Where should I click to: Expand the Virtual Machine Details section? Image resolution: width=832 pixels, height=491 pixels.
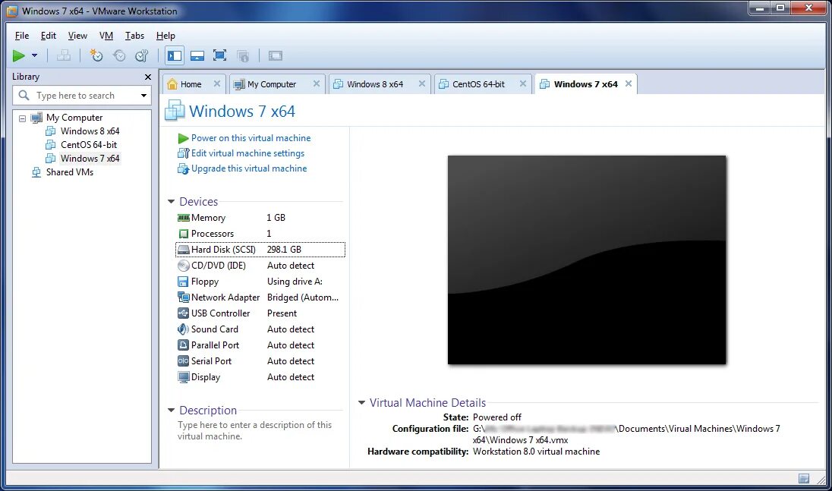tap(361, 402)
